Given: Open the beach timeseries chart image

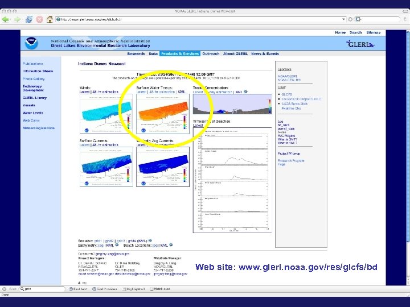Looking at the screenshot, I should click(x=232, y=180).
